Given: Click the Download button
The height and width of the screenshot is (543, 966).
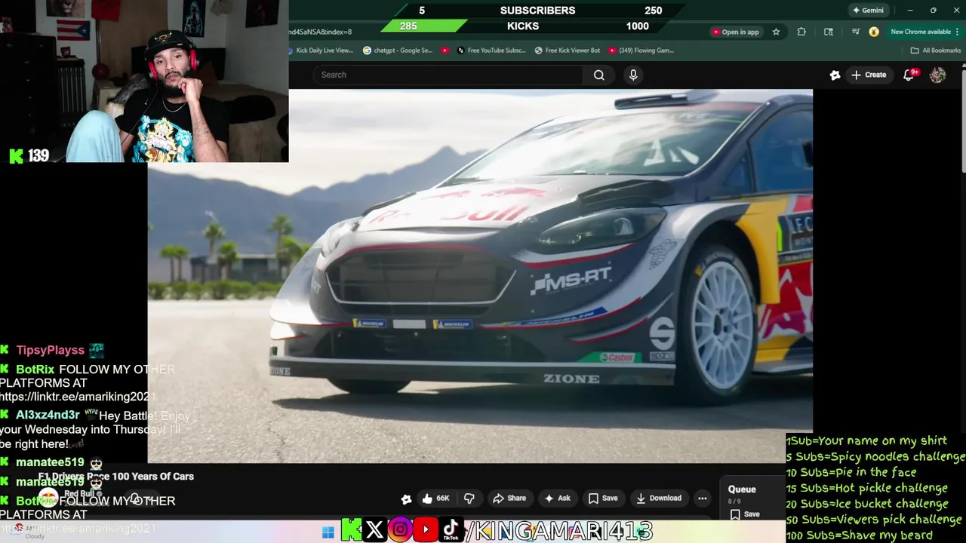Looking at the screenshot, I should pyautogui.click(x=658, y=499).
